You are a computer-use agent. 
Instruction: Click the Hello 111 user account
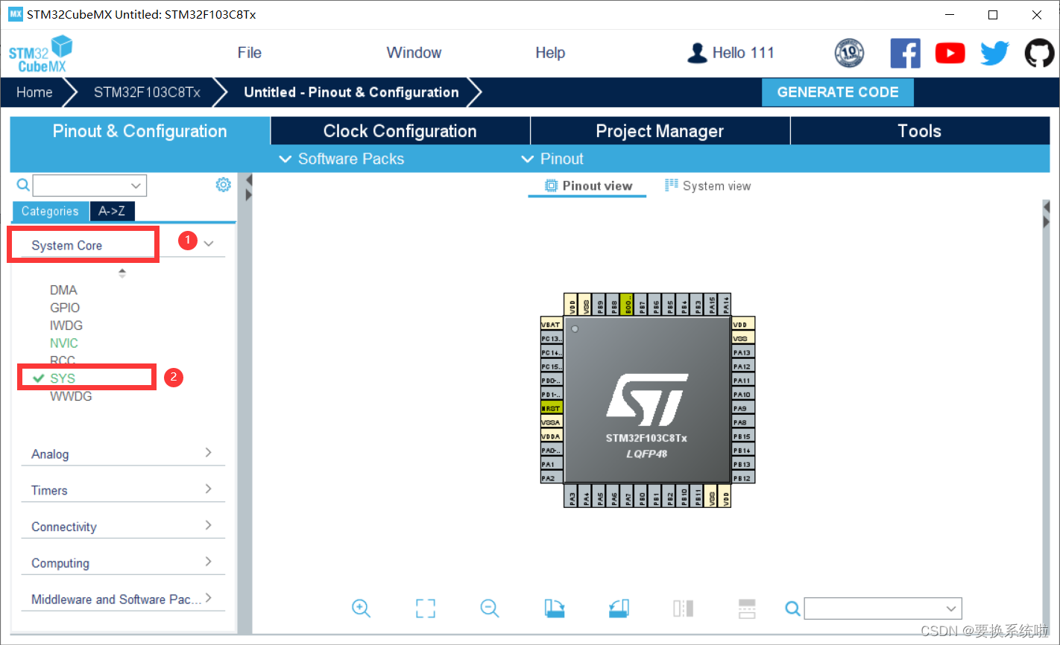point(731,53)
